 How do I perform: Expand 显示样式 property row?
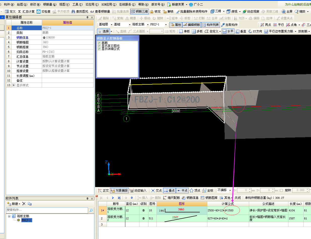[x=14, y=85]
